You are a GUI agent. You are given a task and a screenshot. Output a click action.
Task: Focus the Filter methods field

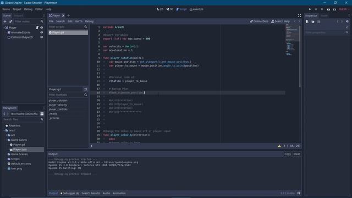click(x=68, y=95)
